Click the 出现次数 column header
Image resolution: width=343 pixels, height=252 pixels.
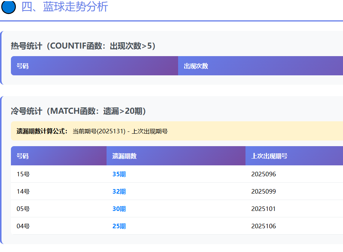pos(196,66)
